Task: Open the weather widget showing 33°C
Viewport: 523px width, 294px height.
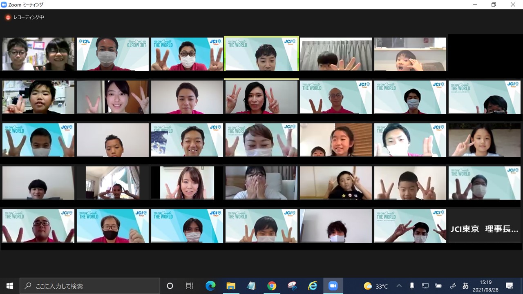Action: point(376,286)
